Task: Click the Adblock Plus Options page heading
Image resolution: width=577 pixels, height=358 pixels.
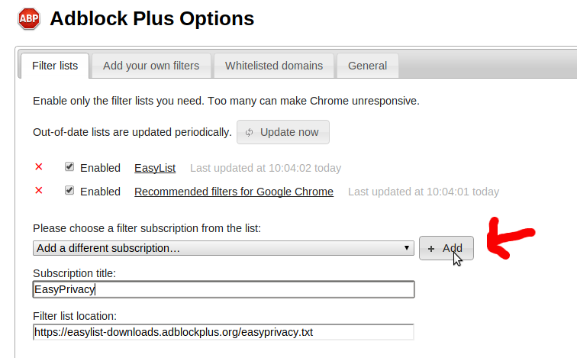Action: (152, 19)
